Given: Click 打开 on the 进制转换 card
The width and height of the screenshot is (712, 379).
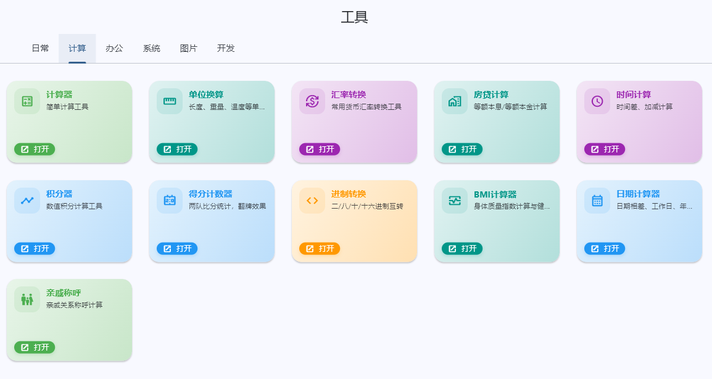Looking at the screenshot, I should tap(320, 249).
